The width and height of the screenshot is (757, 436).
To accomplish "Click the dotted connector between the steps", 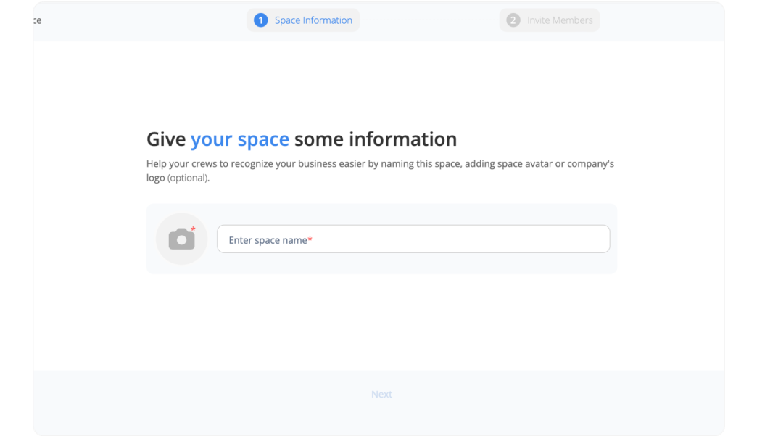I will (430, 20).
